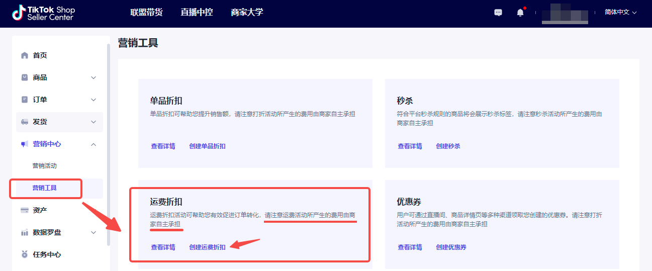Click the 商品 bag icon
The height and width of the screenshot is (271, 652).
pyautogui.click(x=25, y=77)
